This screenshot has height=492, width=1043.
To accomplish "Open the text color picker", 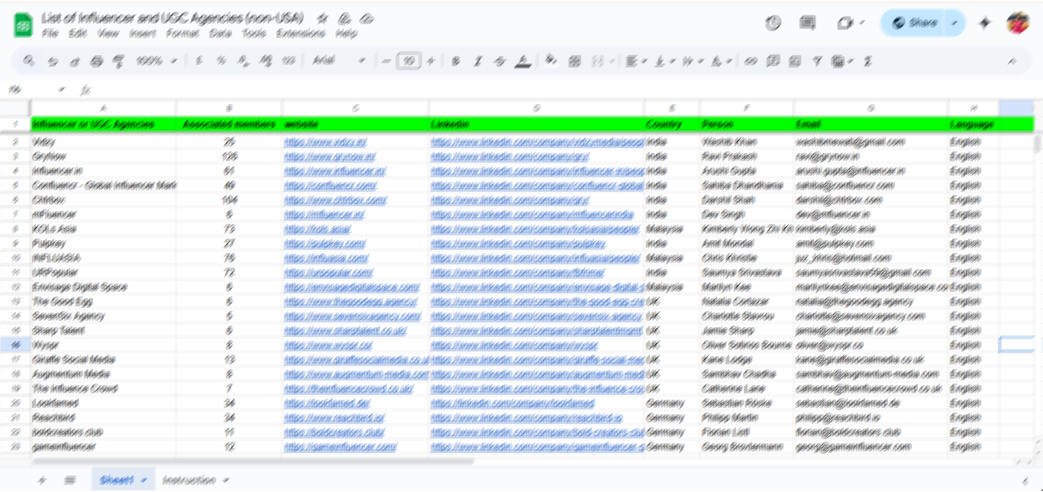I will coord(523,61).
